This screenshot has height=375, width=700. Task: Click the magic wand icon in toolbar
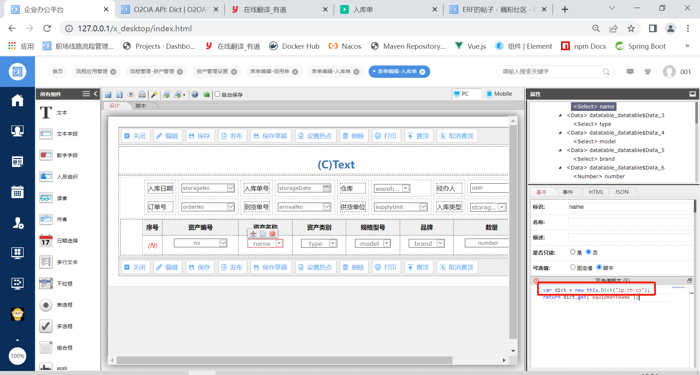(x=154, y=95)
